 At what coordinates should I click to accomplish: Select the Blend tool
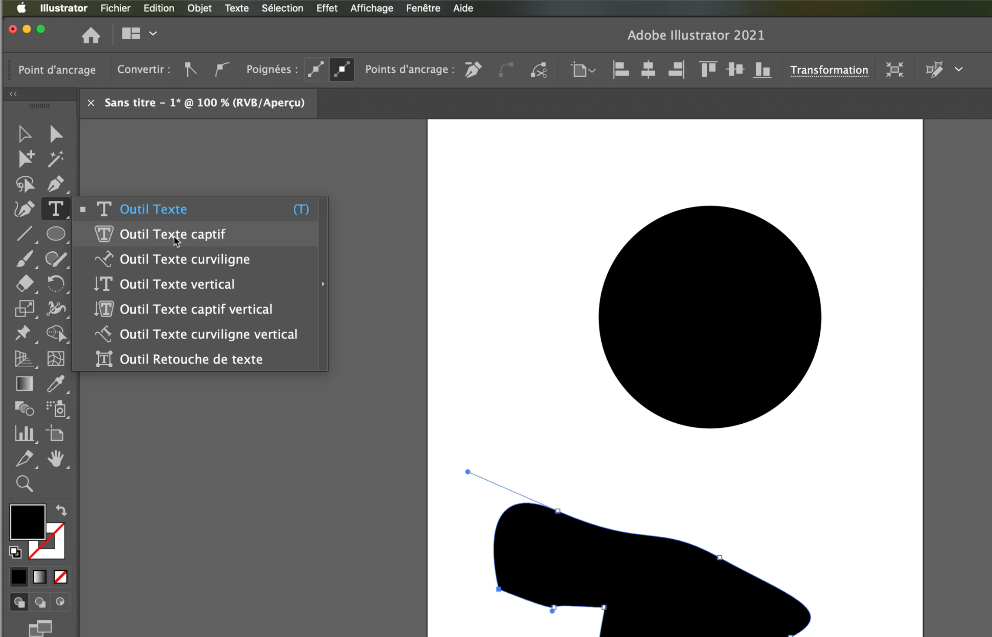tap(24, 409)
